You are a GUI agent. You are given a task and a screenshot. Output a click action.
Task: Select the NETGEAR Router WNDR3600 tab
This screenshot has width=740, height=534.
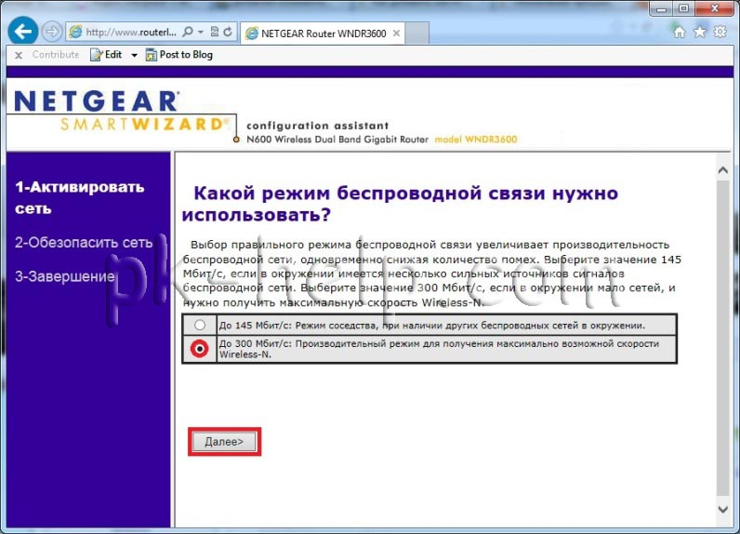point(323,33)
